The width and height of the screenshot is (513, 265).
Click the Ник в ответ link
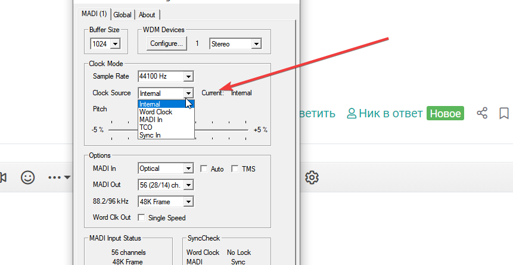point(391,114)
